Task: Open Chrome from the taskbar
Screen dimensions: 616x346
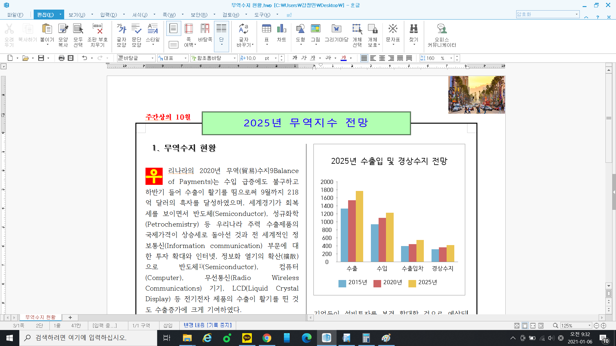Action: [267, 338]
